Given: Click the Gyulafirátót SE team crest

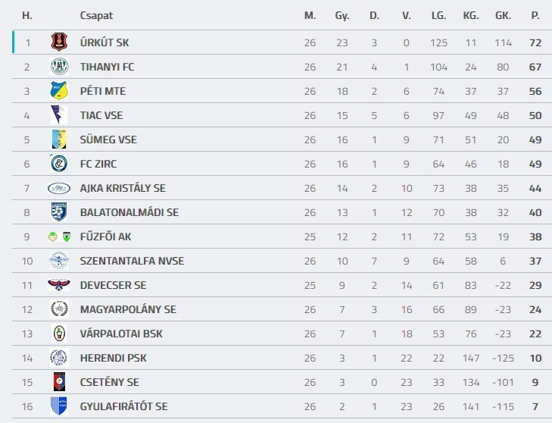Looking at the screenshot, I should point(59,406).
